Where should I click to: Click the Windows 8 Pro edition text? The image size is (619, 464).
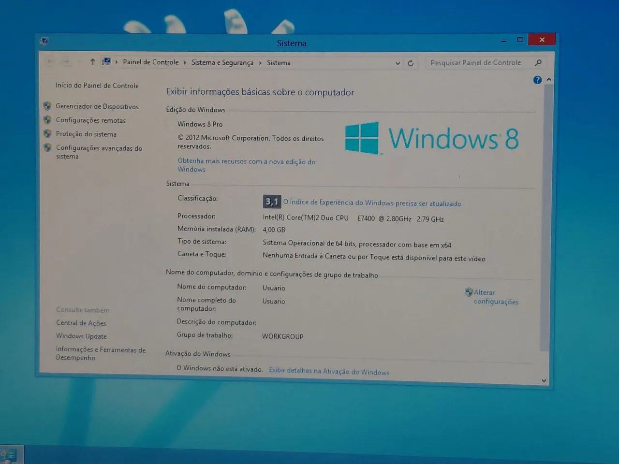pos(200,124)
